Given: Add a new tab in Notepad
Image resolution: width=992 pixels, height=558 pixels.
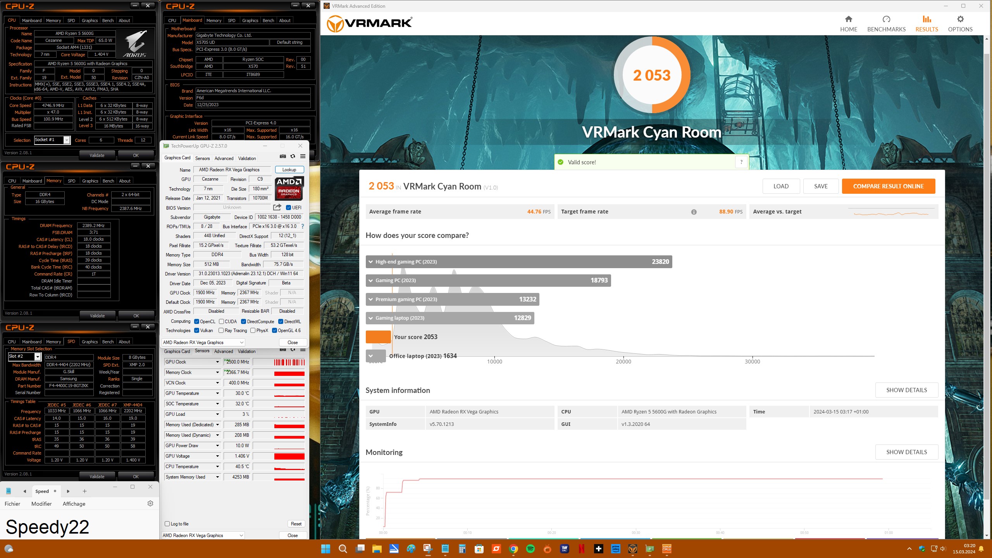Looking at the screenshot, I should 84,491.
